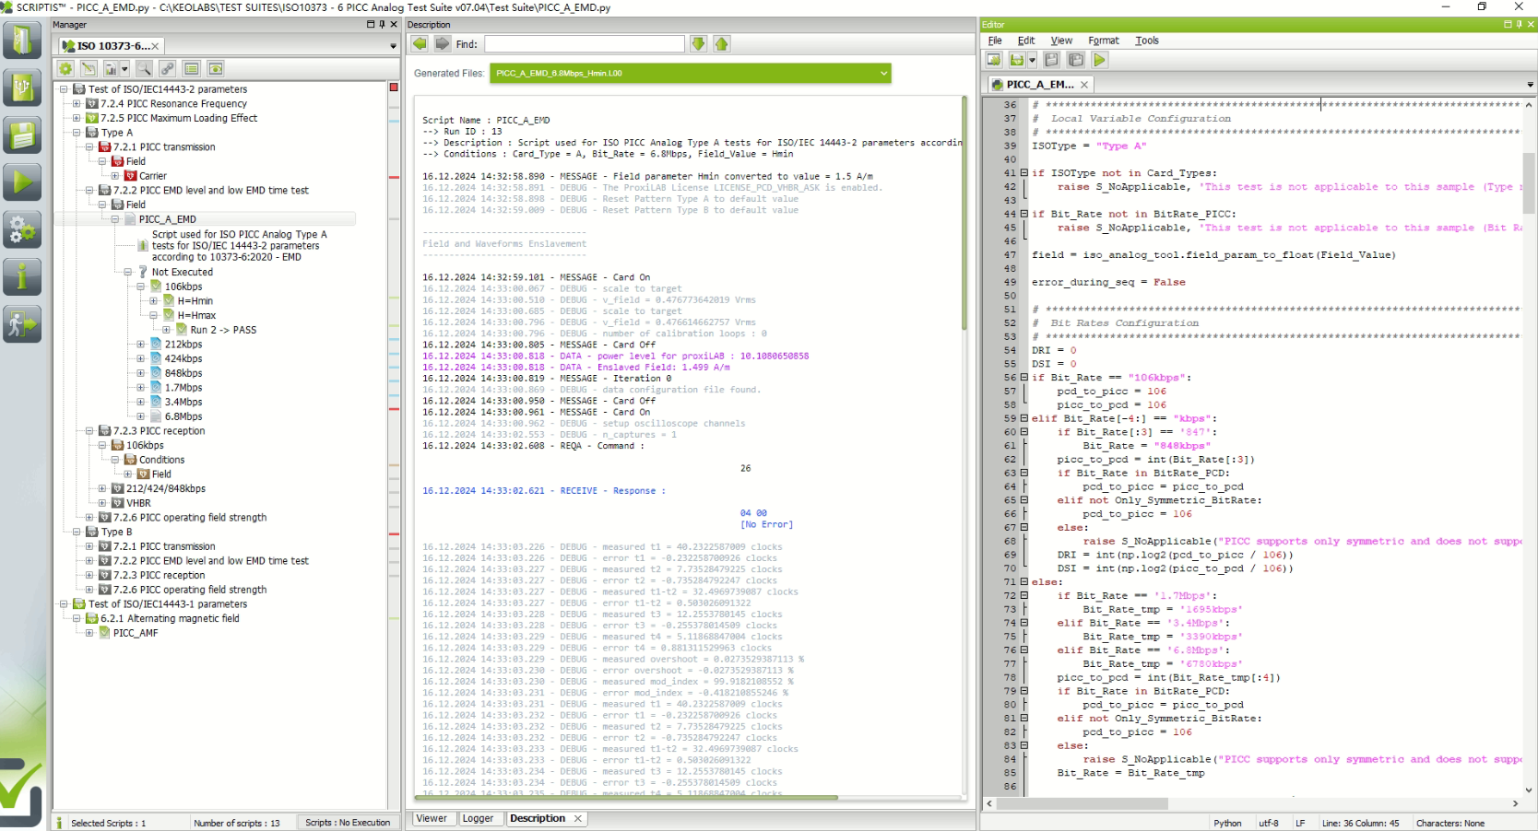Open the information icon in left sidebar
The image size is (1538, 831).
click(x=22, y=276)
